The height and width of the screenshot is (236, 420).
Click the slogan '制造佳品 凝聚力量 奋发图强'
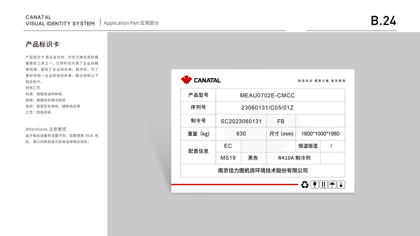[x=322, y=81]
